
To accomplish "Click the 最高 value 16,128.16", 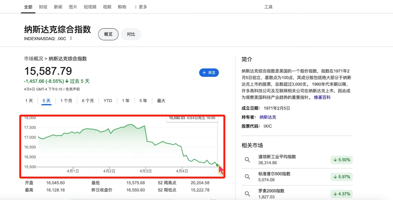I will (x=55, y=190).
